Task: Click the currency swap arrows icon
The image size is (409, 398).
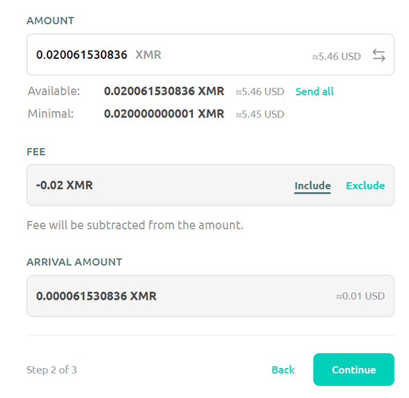Action: [379, 56]
